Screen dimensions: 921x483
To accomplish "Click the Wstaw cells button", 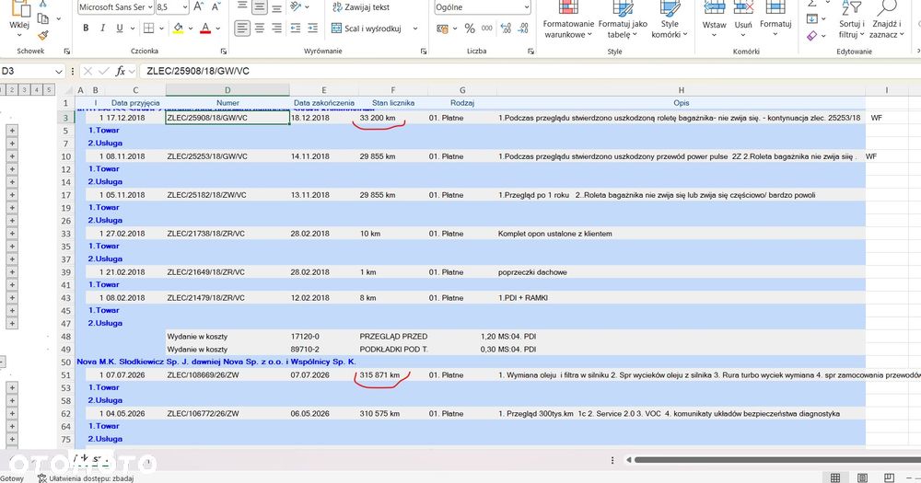I will tap(715, 19).
